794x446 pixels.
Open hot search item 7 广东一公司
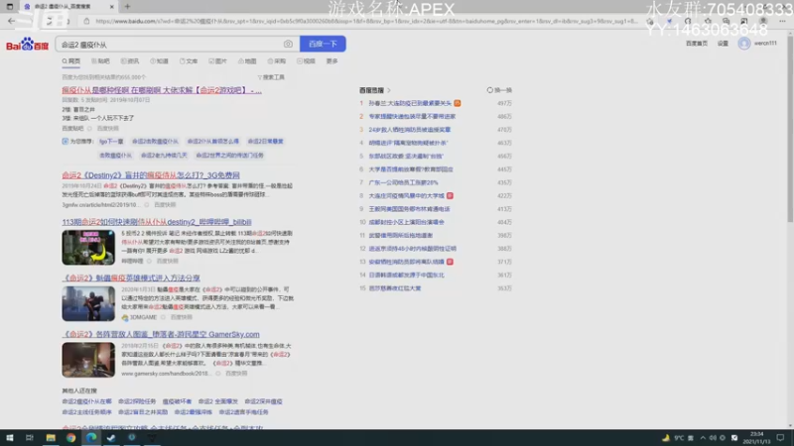point(403,182)
